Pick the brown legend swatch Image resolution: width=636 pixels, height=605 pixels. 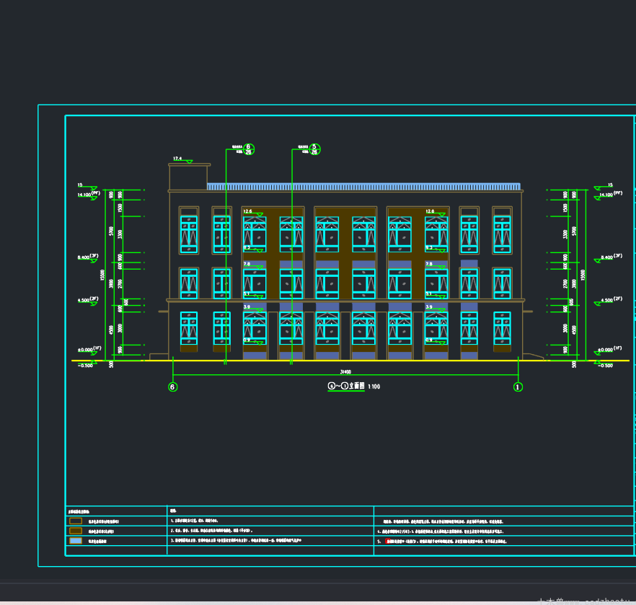(x=76, y=531)
